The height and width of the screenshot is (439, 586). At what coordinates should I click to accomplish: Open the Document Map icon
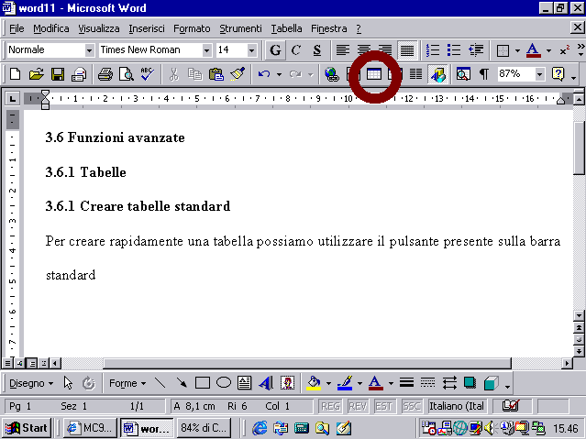pos(463,74)
